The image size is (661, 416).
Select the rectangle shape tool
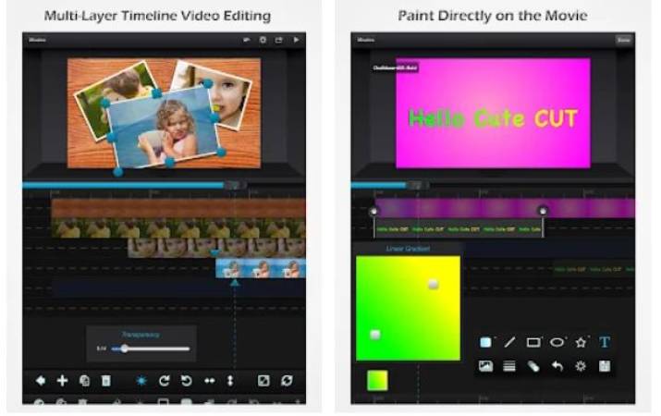pyautogui.click(x=533, y=342)
